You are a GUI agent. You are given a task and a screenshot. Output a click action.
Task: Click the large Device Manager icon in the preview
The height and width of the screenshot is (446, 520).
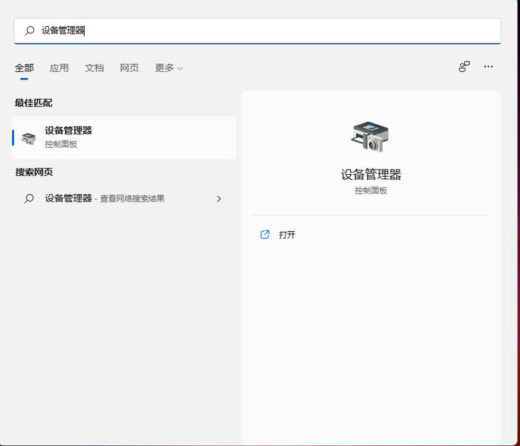[370, 137]
